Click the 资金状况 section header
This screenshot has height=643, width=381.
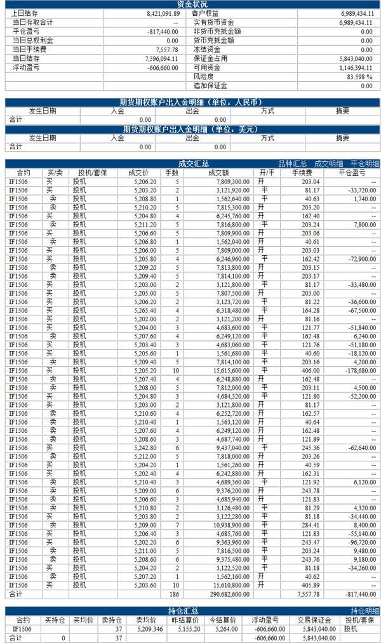point(192,4)
